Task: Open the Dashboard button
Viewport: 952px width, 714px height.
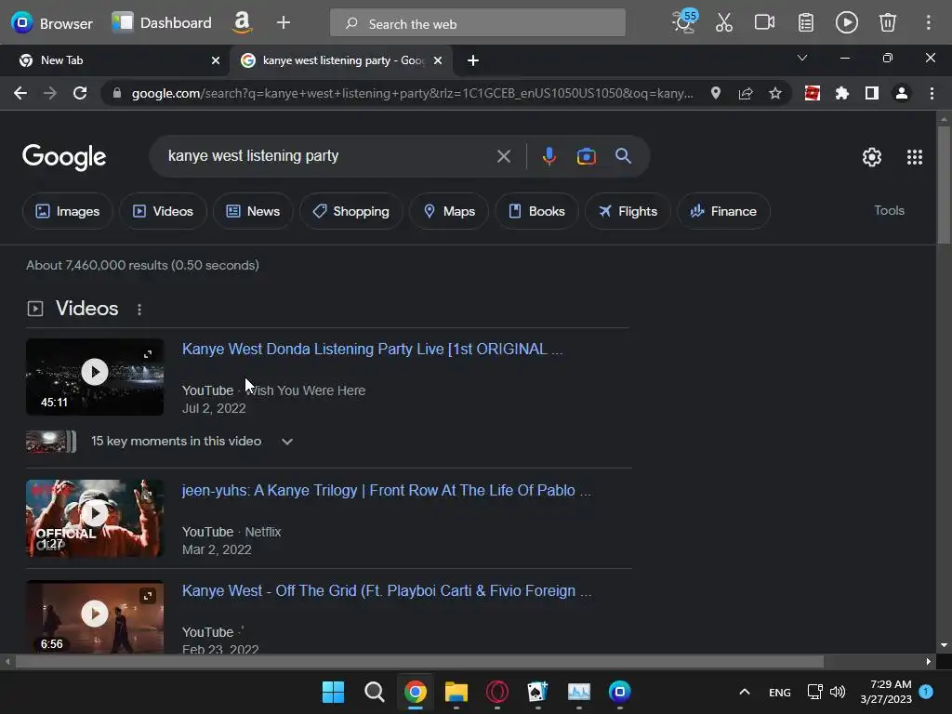Action: 162,23
